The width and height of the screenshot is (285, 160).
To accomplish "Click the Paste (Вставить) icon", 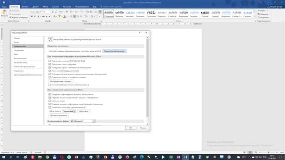I will coord(5,13).
